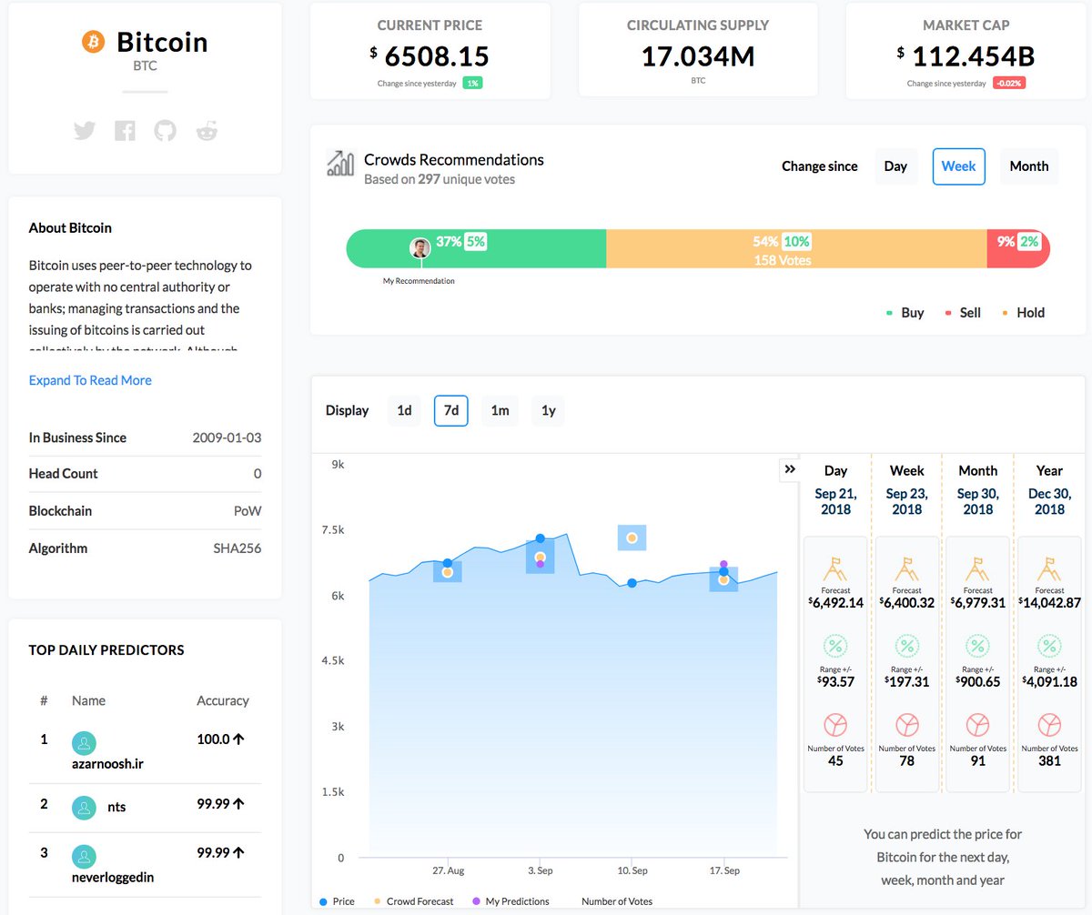Click the 6508.15 current price value
1092x915 pixels.
click(437, 56)
